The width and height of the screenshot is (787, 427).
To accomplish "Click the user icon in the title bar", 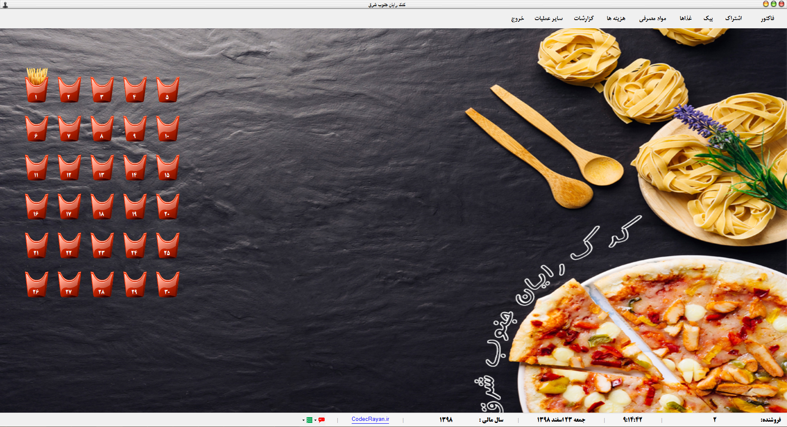I will tap(5, 5).
